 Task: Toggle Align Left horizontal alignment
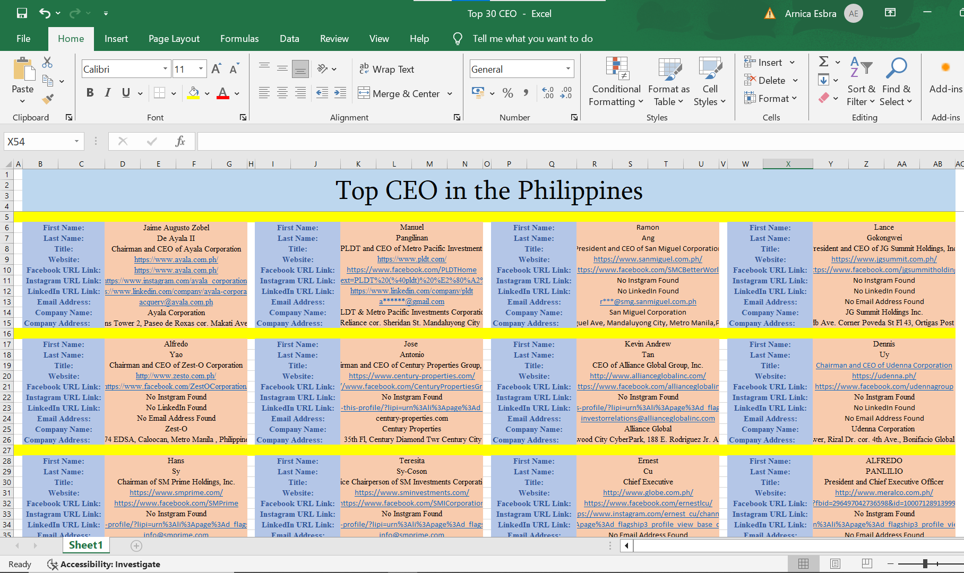[x=264, y=93]
